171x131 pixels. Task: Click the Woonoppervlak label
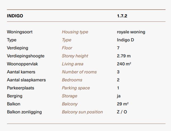click(x=22, y=64)
